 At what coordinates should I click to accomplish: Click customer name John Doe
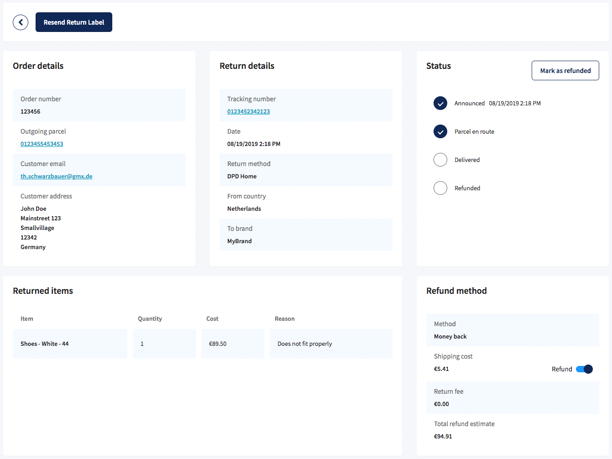click(x=33, y=209)
